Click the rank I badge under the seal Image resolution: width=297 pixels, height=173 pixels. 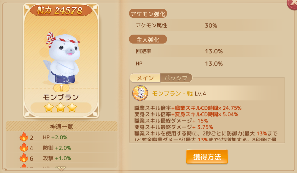coord(61,88)
